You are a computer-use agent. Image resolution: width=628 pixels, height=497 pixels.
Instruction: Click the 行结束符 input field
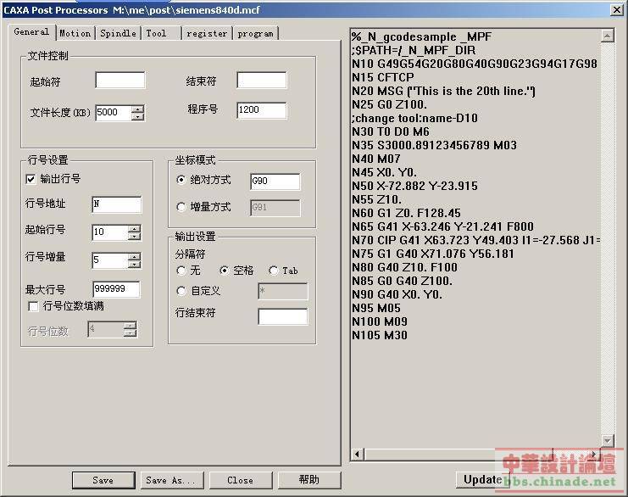283,316
